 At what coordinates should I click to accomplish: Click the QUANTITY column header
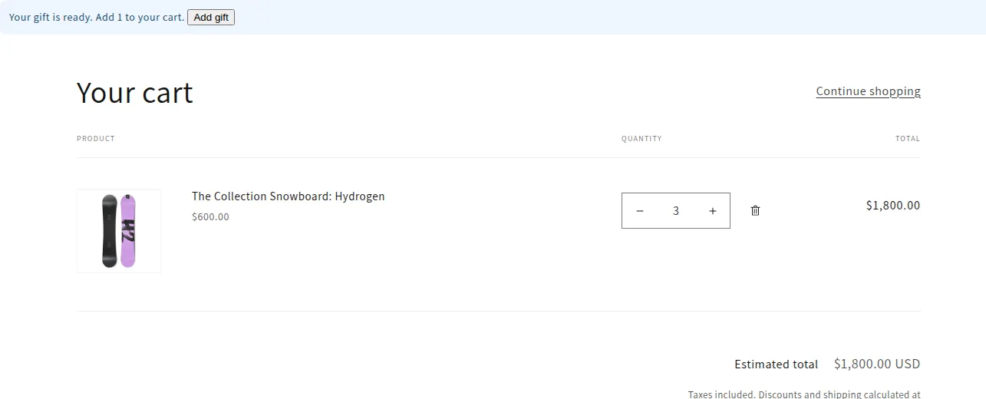641,139
